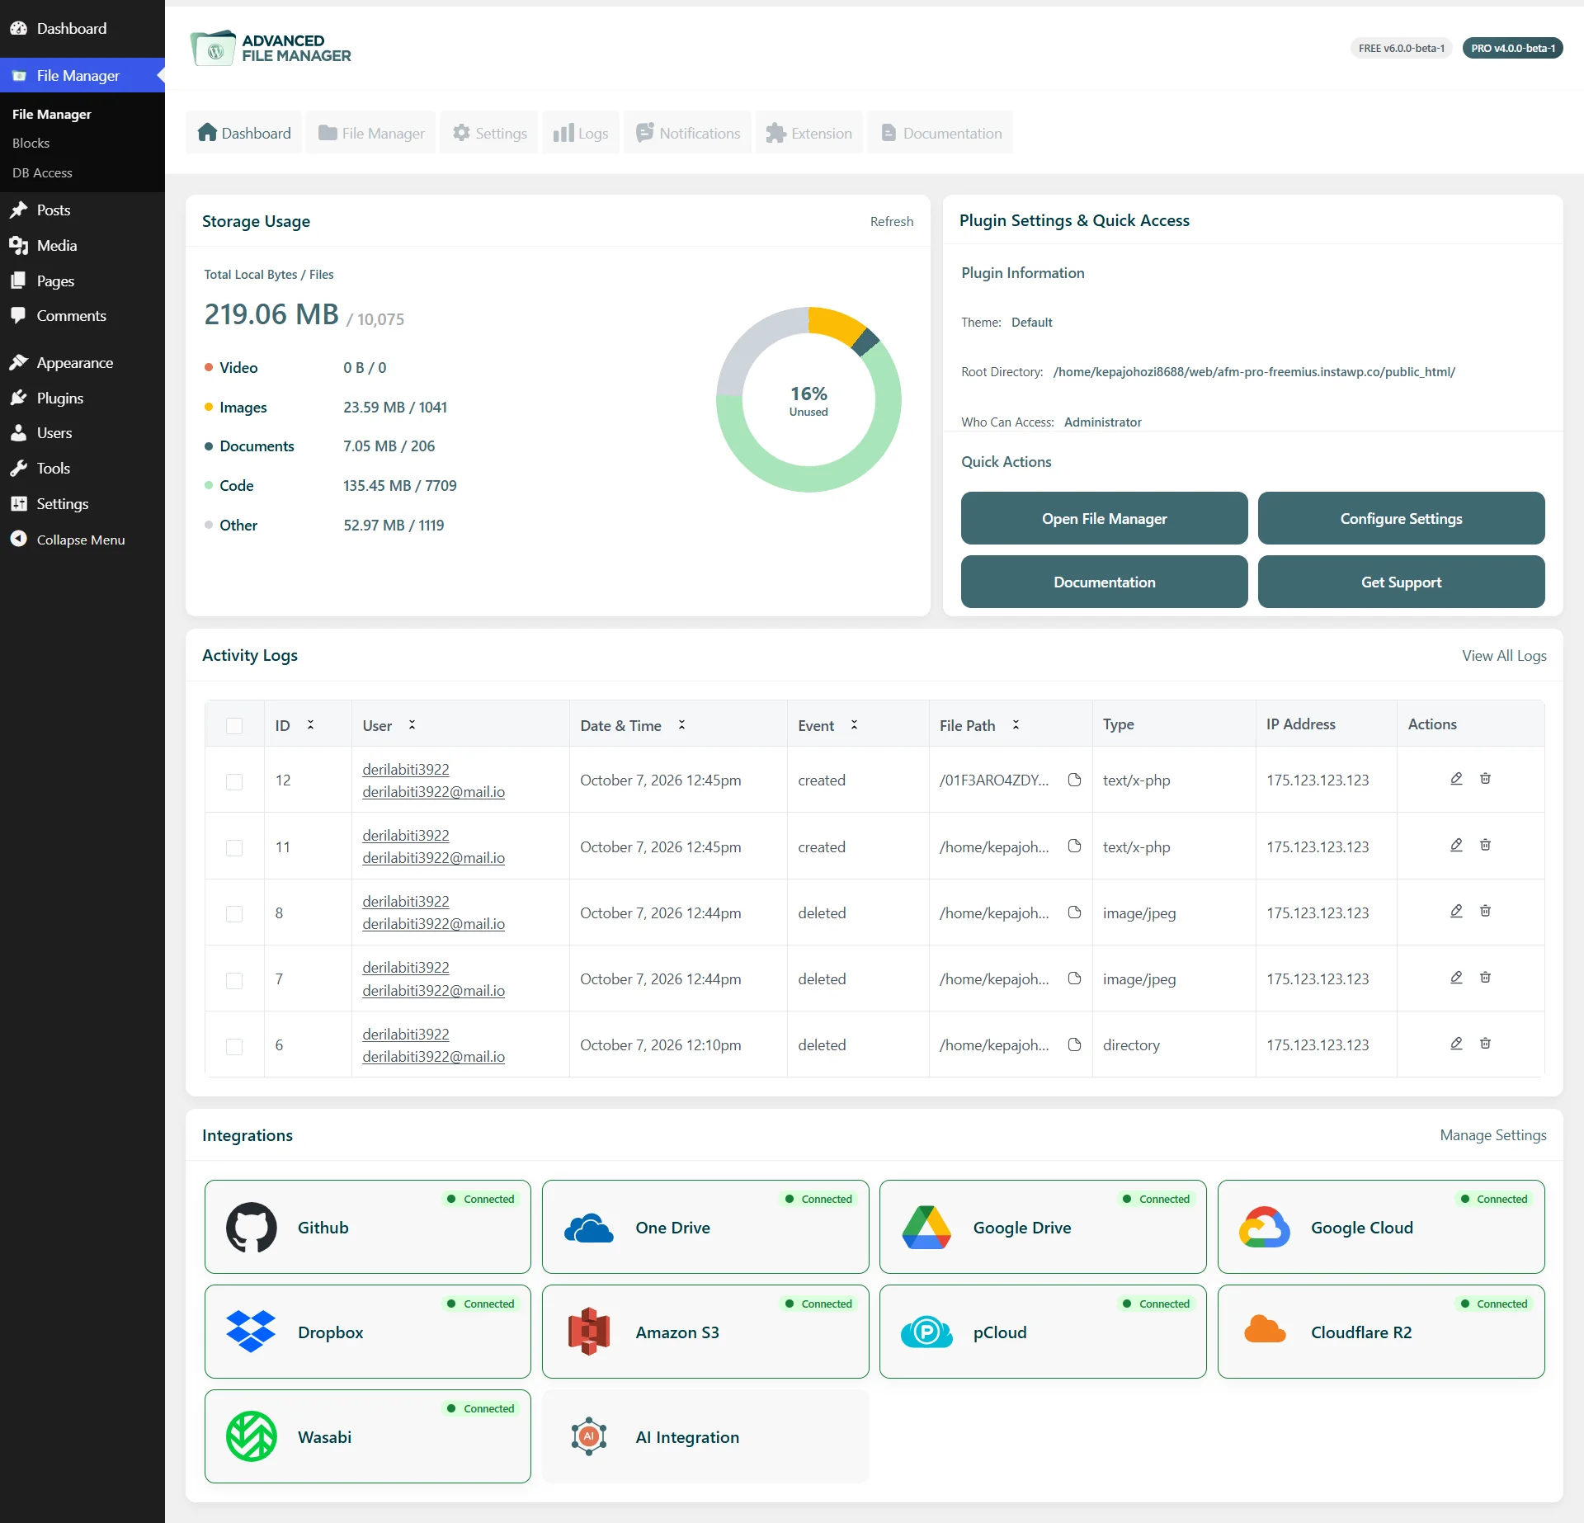The height and width of the screenshot is (1523, 1584).
Task: Click the edit icon for log ID 6
Action: pos(1456,1044)
